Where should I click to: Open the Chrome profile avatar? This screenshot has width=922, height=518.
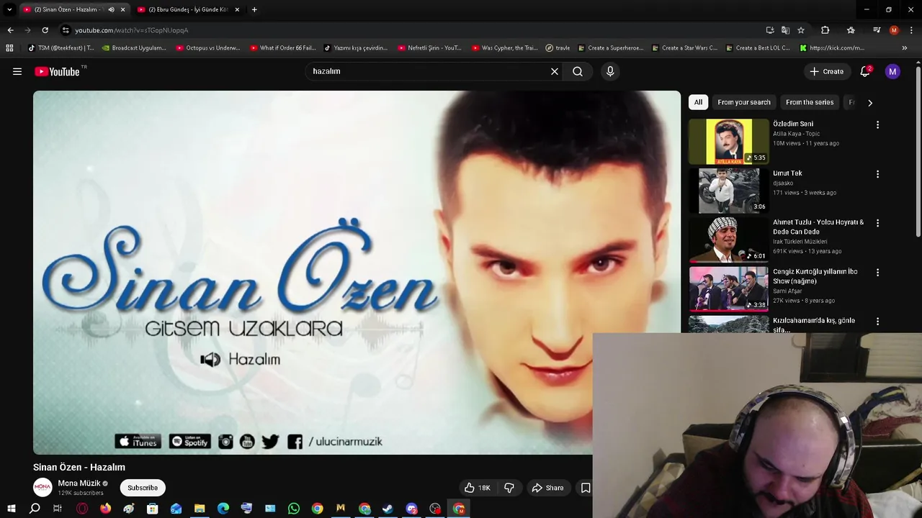894,30
